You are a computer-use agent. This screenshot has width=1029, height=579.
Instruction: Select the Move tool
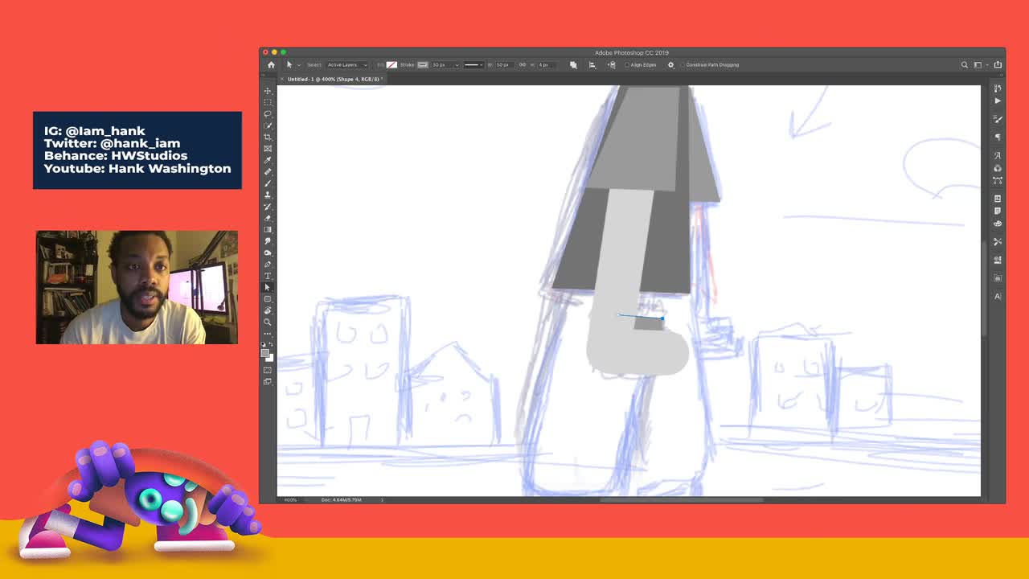click(268, 91)
